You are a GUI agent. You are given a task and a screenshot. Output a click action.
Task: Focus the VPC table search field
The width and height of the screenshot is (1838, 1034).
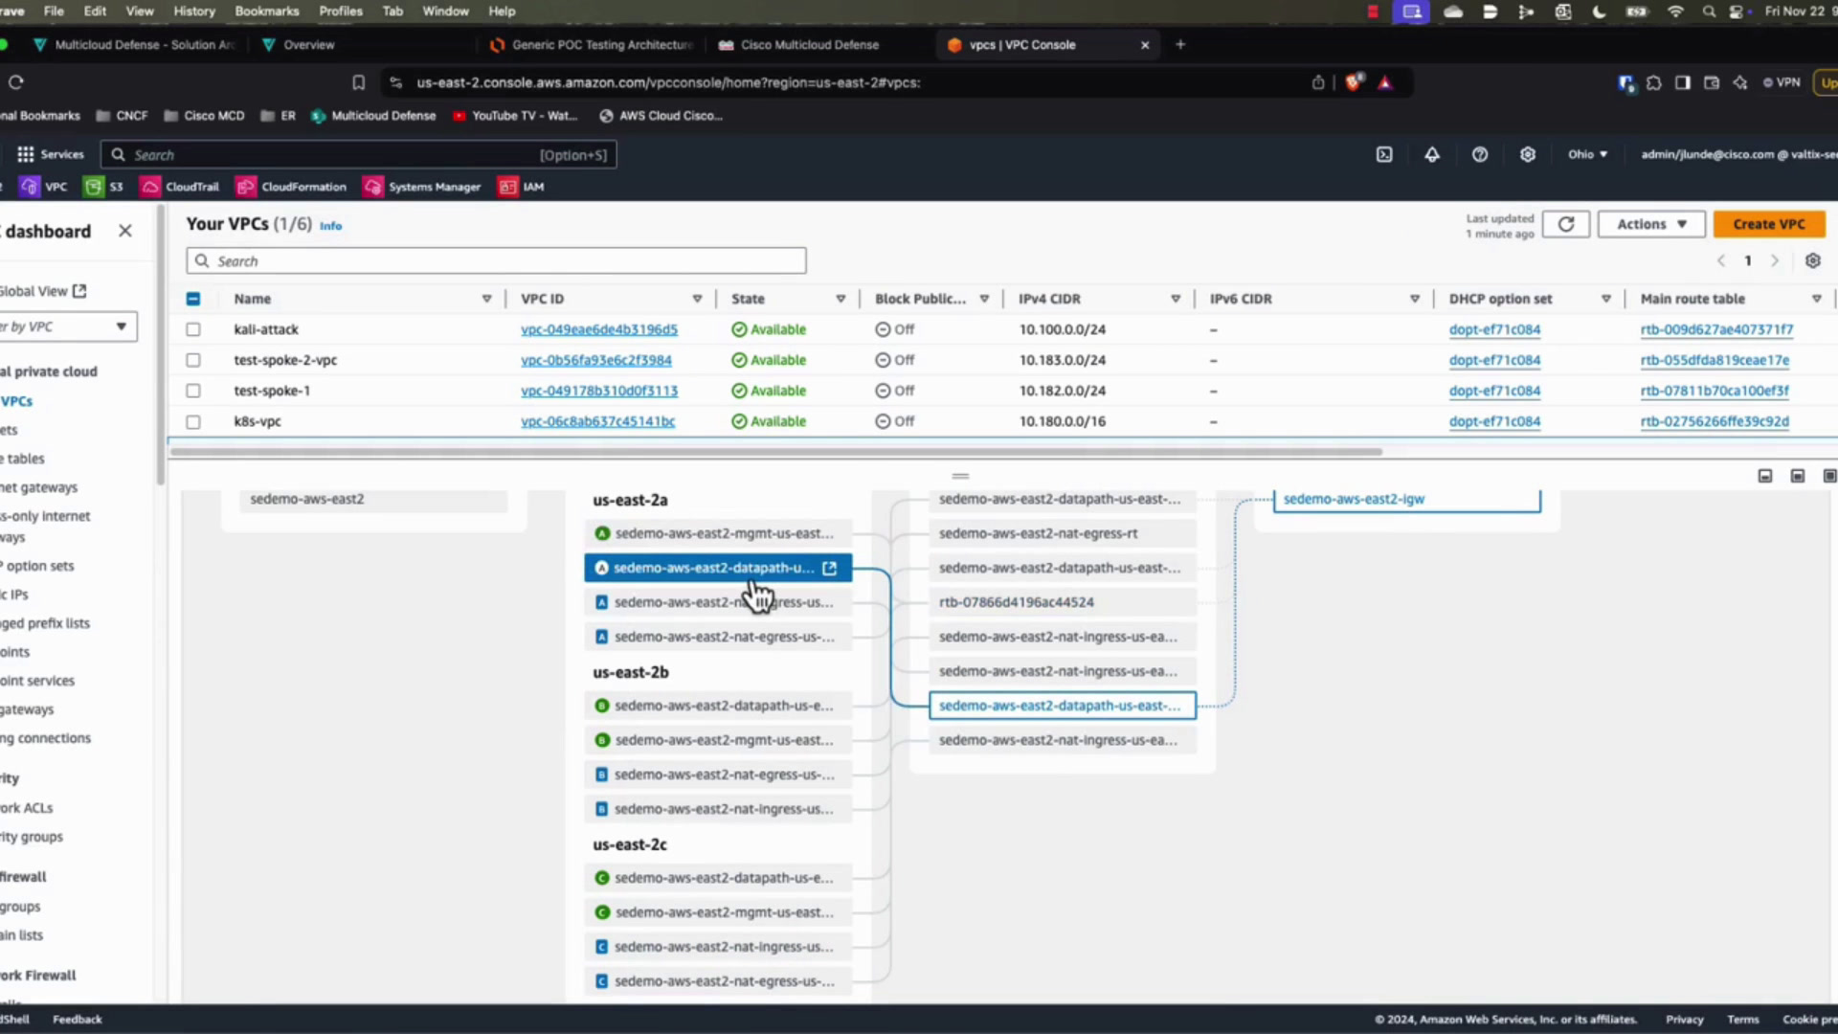[x=496, y=261]
